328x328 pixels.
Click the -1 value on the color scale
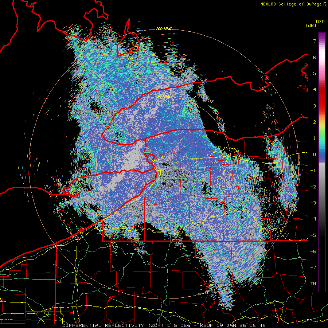click(313, 171)
